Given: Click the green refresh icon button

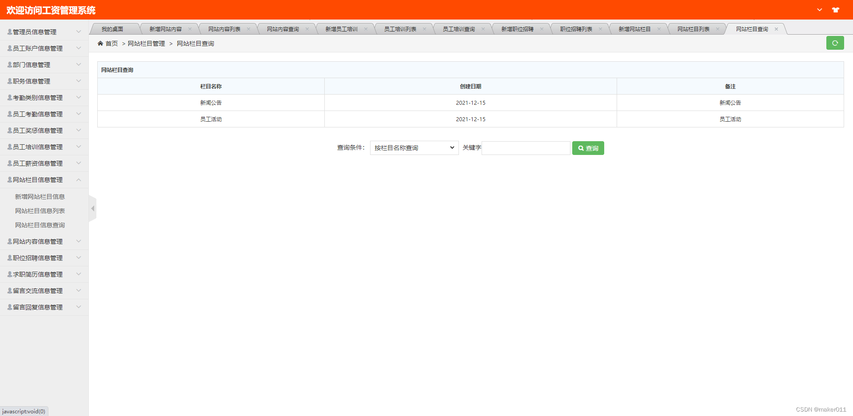Looking at the screenshot, I should click(835, 43).
